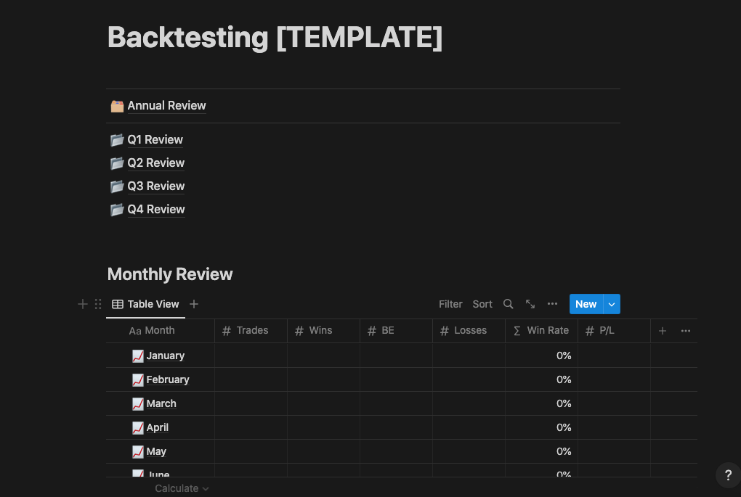This screenshot has height=497, width=741.
Task: Click the file cabinet icon beside Annual Review
Action: pos(117,106)
